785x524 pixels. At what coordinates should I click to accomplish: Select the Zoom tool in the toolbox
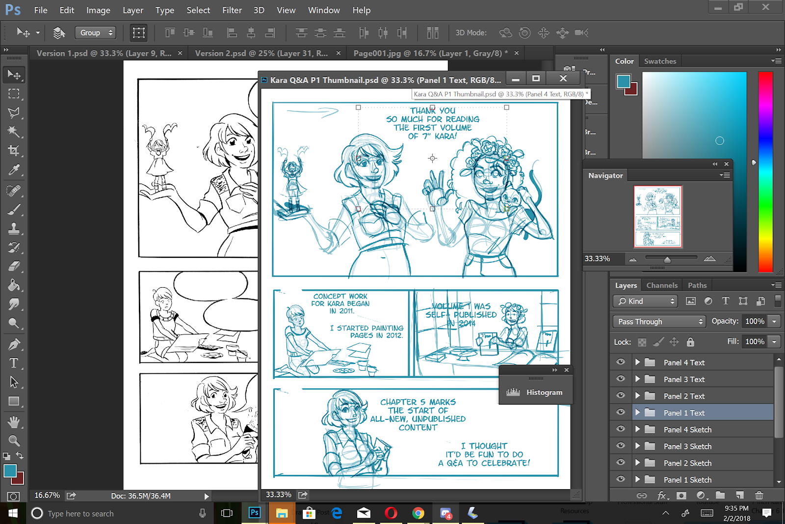[14, 441]
